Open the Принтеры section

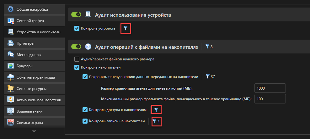click(x=35, y=43)
